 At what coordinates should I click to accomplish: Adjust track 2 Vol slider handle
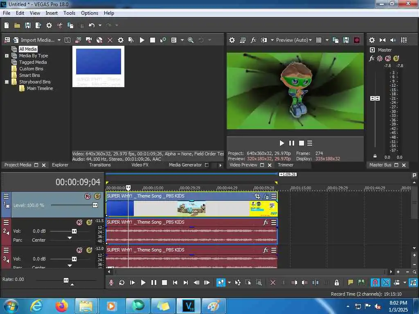pos(74,231)
